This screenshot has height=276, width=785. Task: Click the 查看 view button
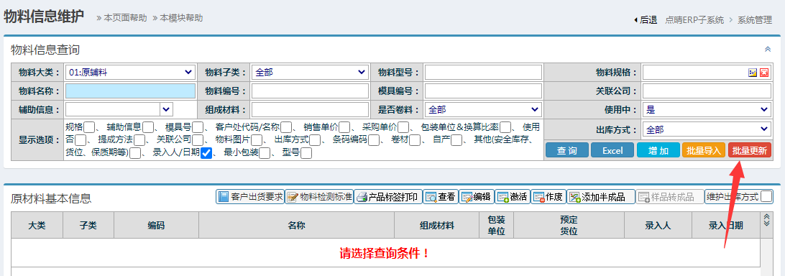coord(441,197)
